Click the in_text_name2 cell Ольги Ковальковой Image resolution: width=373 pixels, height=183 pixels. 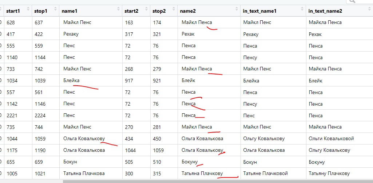coord(331,139)
